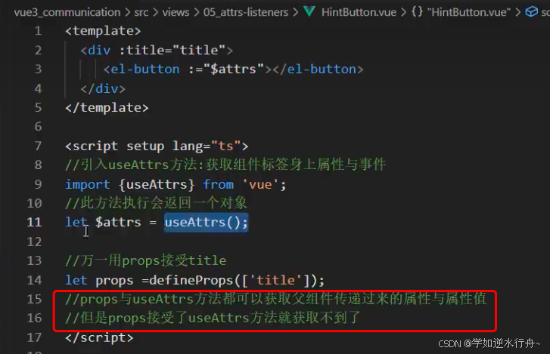Click the closing </div> tag
This screenshot has height=354, width=550.
pos(103,88)
